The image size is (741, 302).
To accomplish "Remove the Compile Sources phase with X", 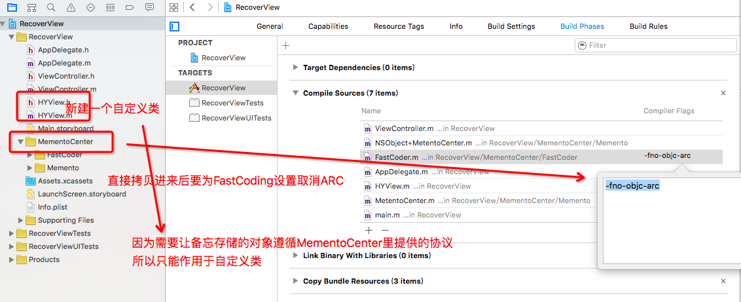I will pyautogui.click(x=723, y=93).
